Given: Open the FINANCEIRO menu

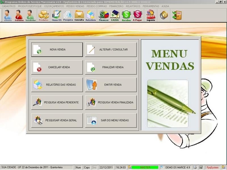Looking at the screenshot, I should pos(116,5).
